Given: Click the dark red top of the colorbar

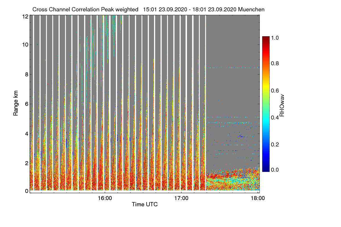Looking at the screenshot, I should point(265,39).
